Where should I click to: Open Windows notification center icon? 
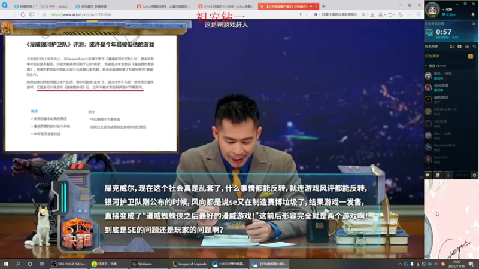pos(471,264)
